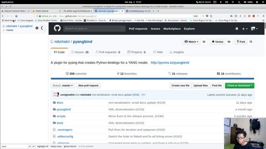Click Pull requests in GitHub header
This screenshot has width=266, height=149.
pyautogui.click(x=138, y=29)
